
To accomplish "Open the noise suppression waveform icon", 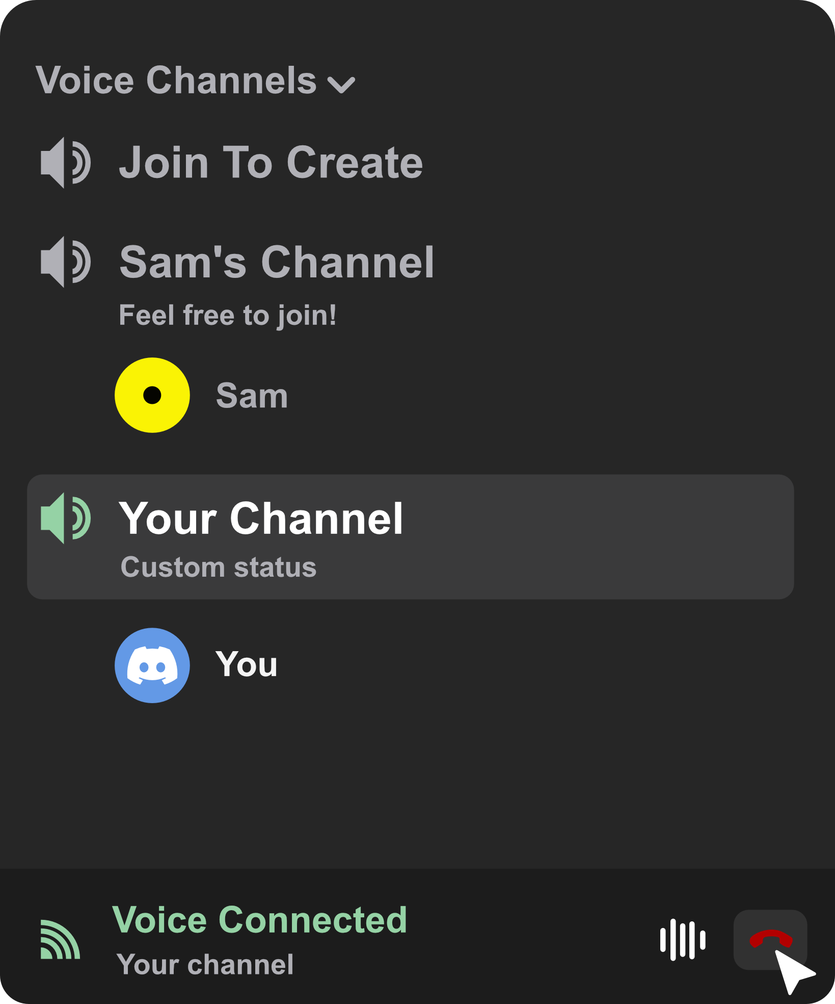I will coord(682,939).
